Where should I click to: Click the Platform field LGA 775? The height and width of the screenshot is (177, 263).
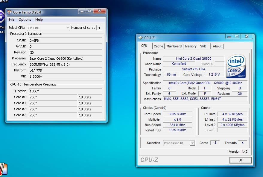click(x=66, y=70)
